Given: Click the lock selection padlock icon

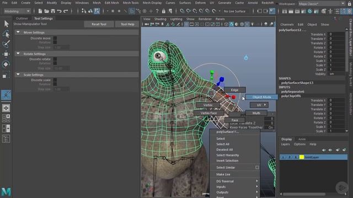Looking at the screenshot, I should [164, 11].
